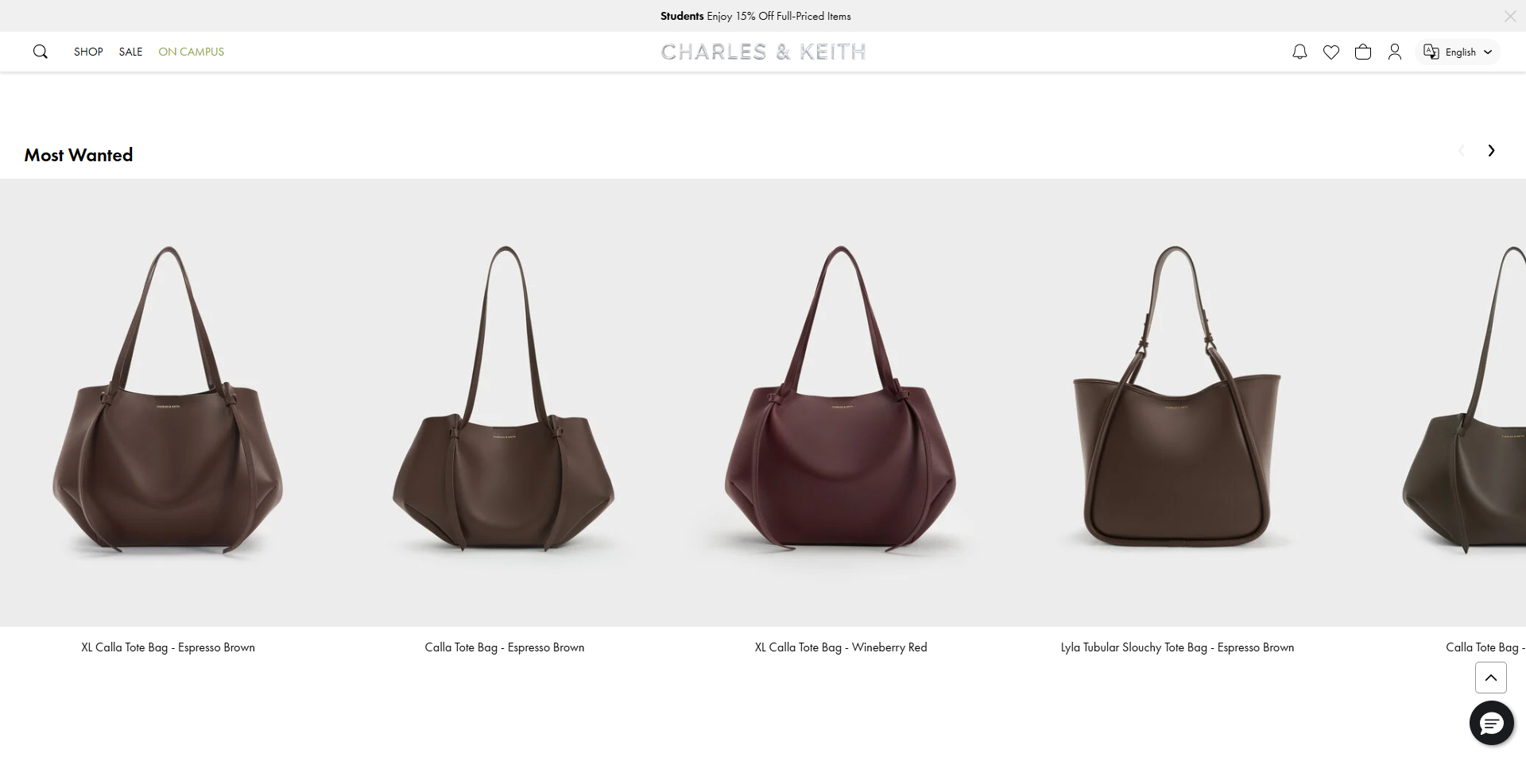This screenshot has width=1526, height=757.
Task: Go to Charles & Keith homepage logo
Action: [x=763, y=52]
